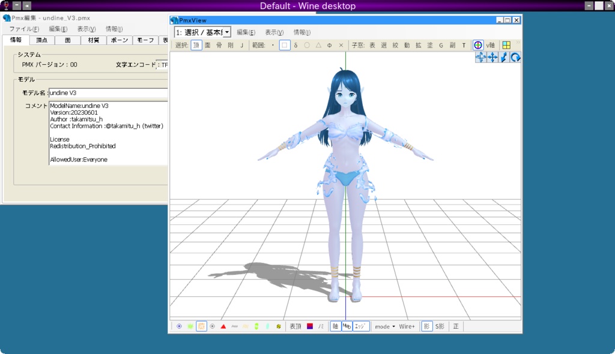Toggle the 軸 axis display button
This screenshot has height=354, width=615.
335,326
